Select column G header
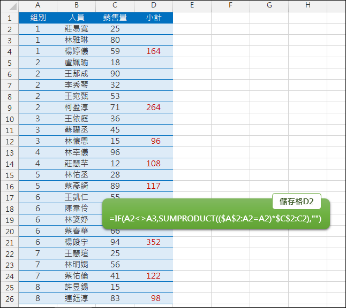Viewport: 346px width, 308px height. pyautogui.click(x=269, y=6)
